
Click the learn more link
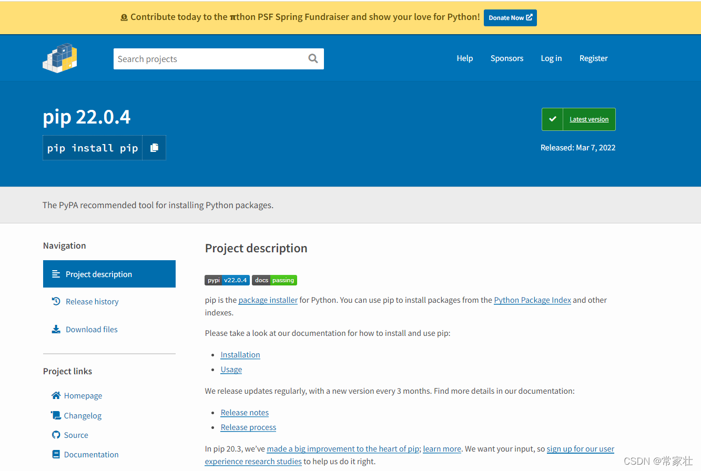tap(442, 449)
